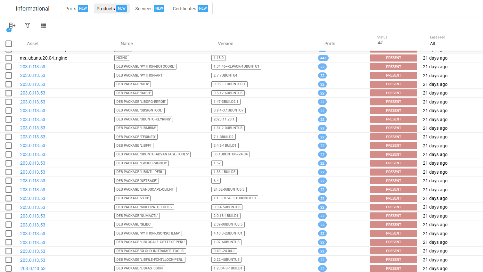The width and height of the screenshot is (483, 272).
Task: Select checkbox for the DEB PACKAGE 'ZLIB' row
Action: click(9, 198)
